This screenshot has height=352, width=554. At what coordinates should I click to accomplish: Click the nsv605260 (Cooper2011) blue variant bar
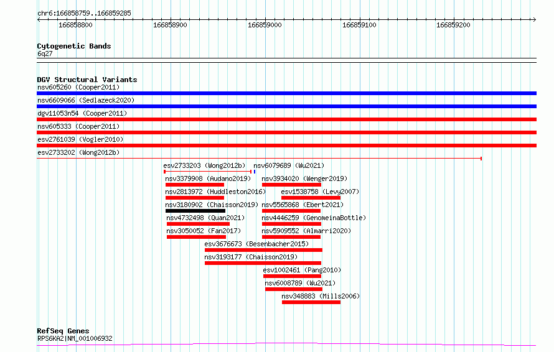click(x=286, y=93)
